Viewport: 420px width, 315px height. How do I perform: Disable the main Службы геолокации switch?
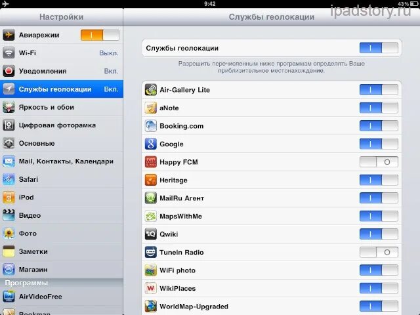pos(379,48)
